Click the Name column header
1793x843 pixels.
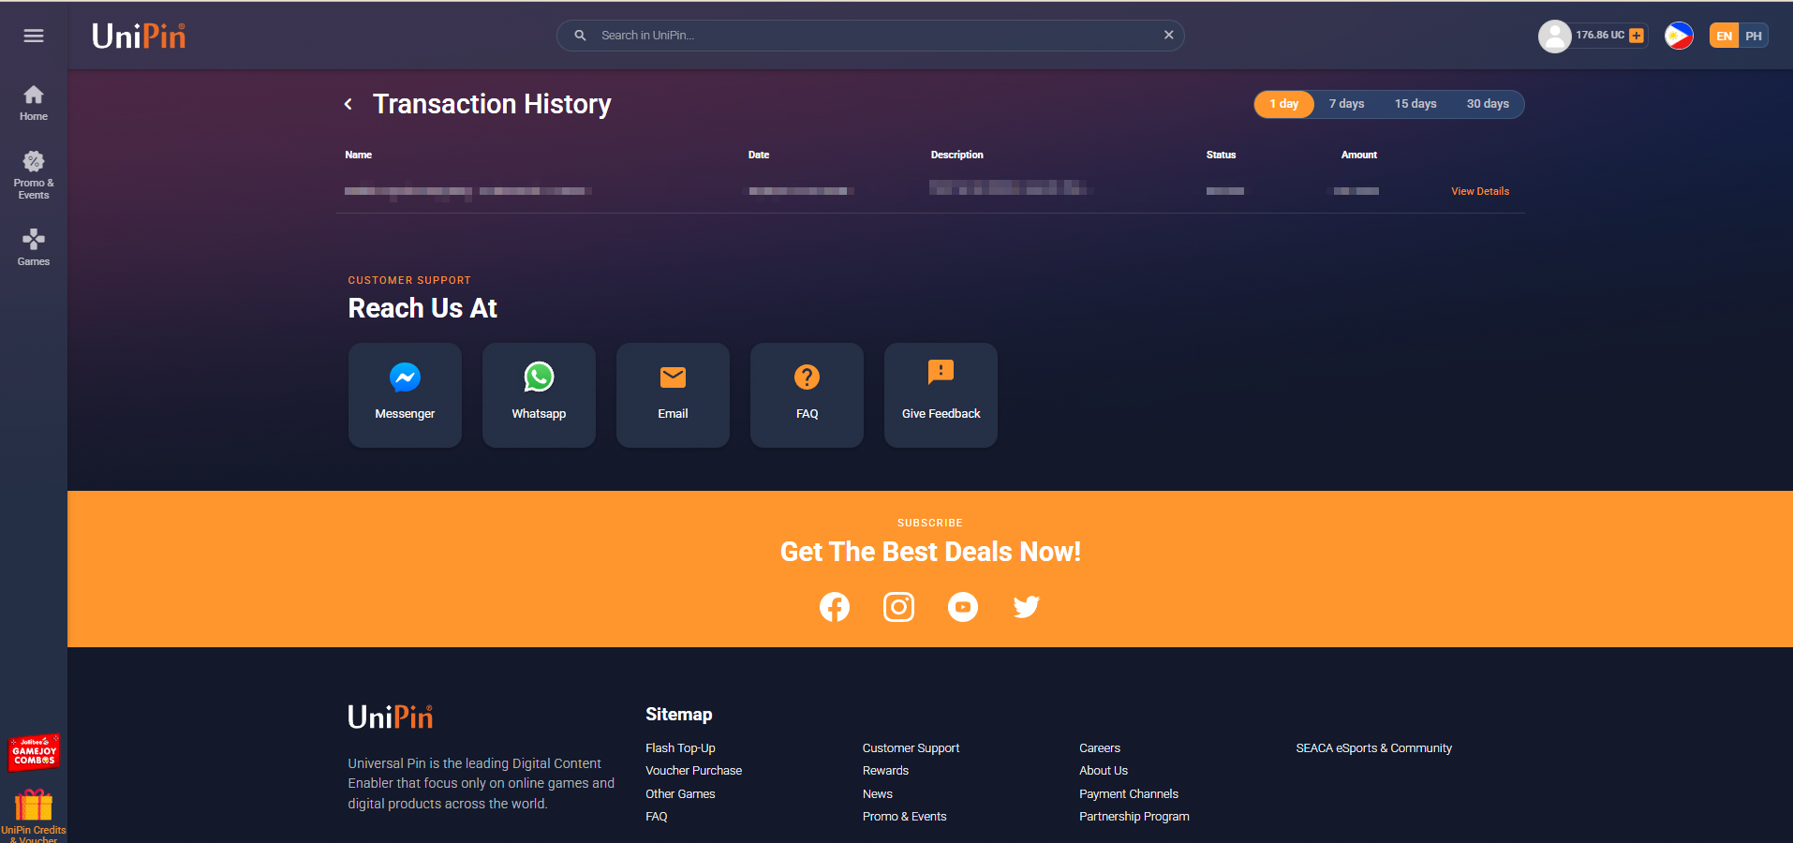pyautogui.click(x=358, y=155)
